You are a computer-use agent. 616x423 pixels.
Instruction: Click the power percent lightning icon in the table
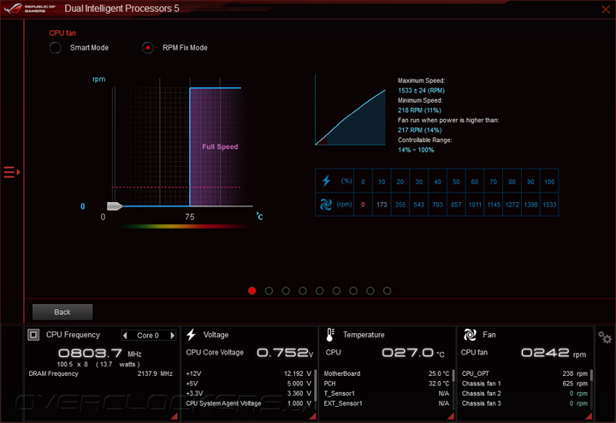[326, 181]
